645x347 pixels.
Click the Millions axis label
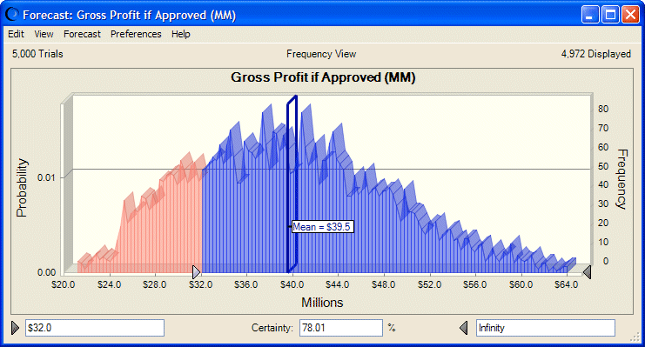322,303
